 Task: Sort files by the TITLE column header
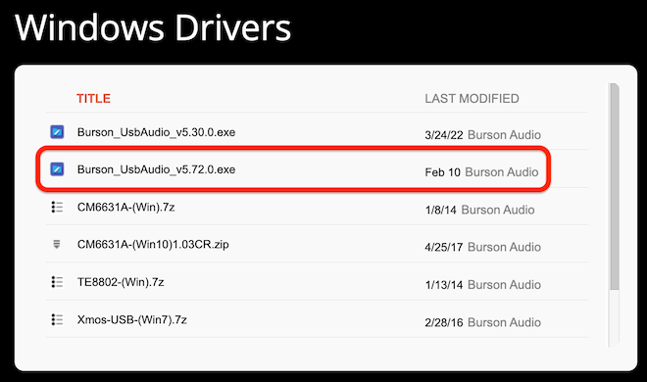(93, 99)
